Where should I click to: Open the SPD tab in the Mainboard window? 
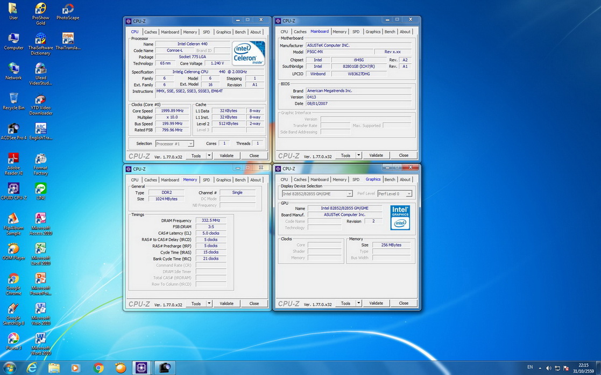(x=356, y=32)
